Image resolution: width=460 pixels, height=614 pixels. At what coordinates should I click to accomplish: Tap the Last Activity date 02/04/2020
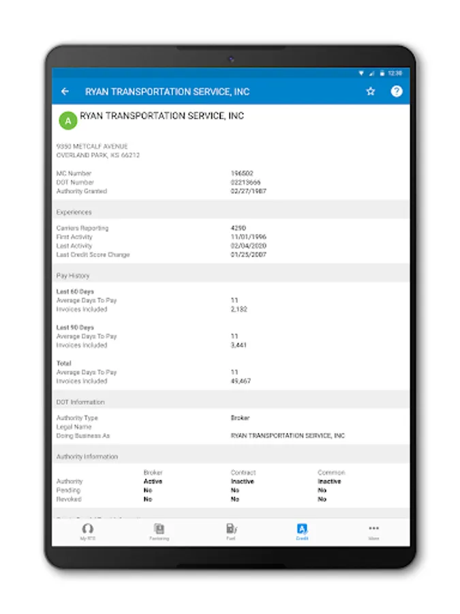point(248,246)
